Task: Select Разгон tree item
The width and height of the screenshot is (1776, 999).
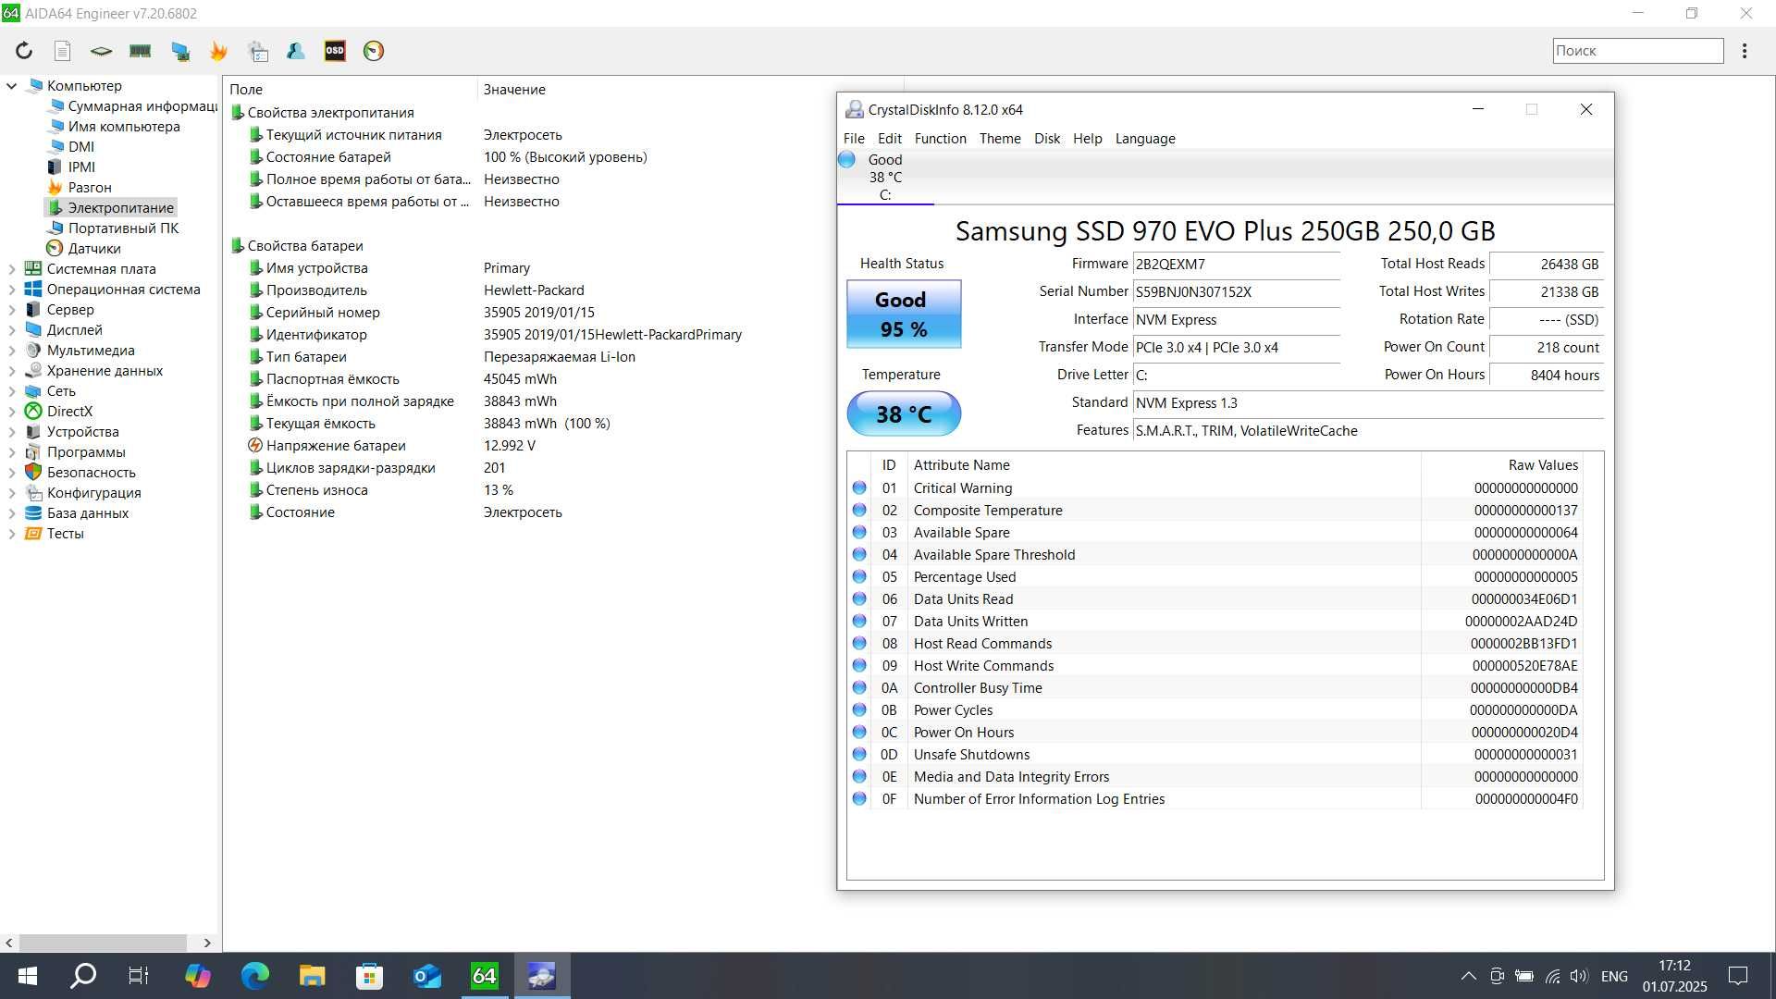Action: [x=89, y=188]
